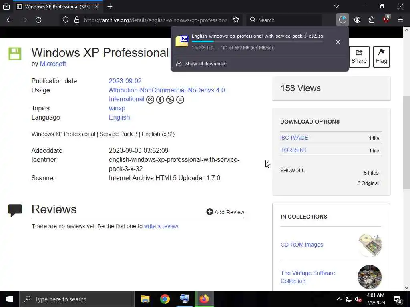Click the Windows taskbar search box

pos(76,299)
